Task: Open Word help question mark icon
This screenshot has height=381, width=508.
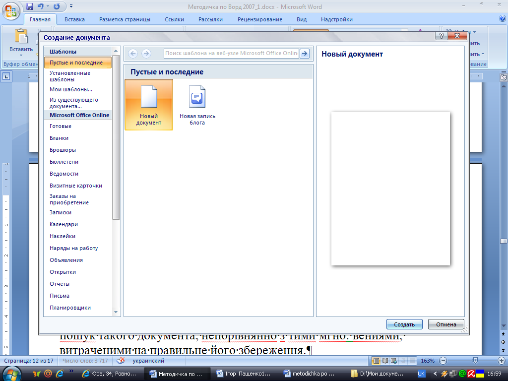Action: pos(503,19)
